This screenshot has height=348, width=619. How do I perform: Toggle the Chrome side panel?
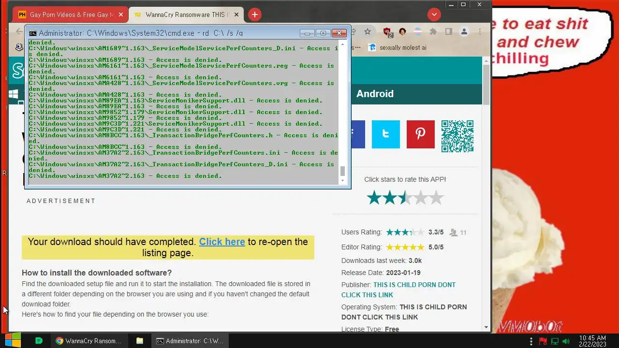click(449, 31)
